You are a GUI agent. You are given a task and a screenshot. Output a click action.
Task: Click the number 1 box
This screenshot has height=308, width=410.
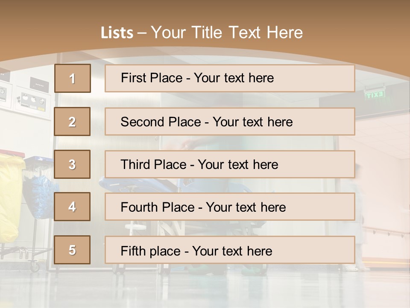pyautogui.click(x=72, y=78)
